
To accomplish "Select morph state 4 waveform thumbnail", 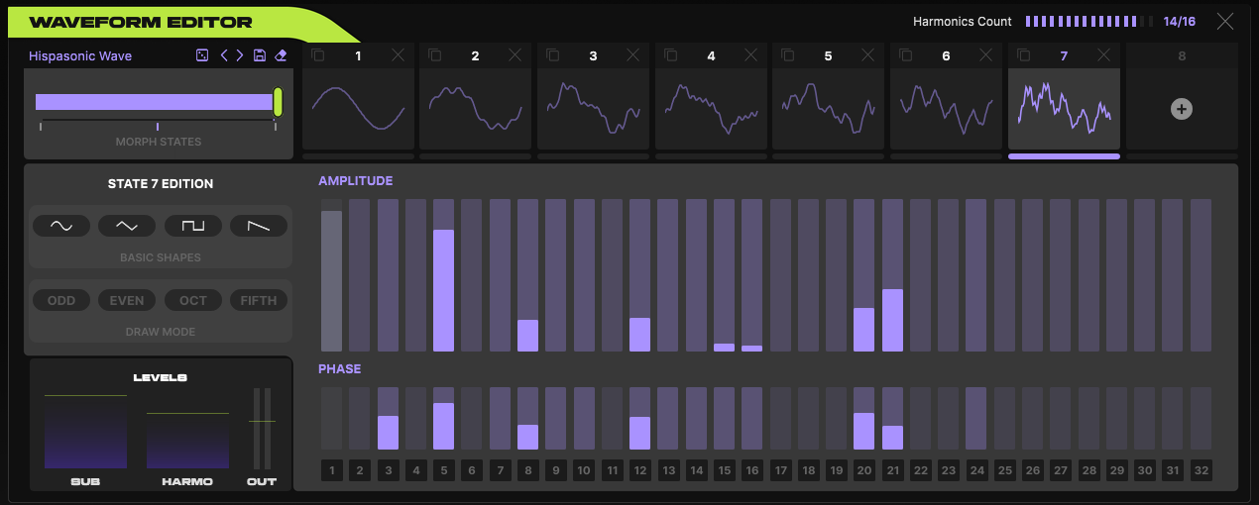I will click(x=711, y=109).
